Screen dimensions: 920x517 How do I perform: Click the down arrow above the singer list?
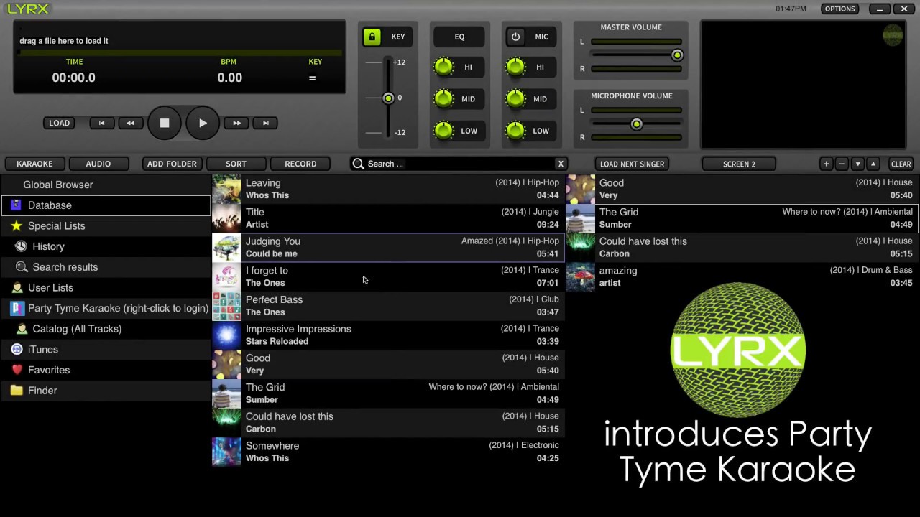tap(857, 164)
